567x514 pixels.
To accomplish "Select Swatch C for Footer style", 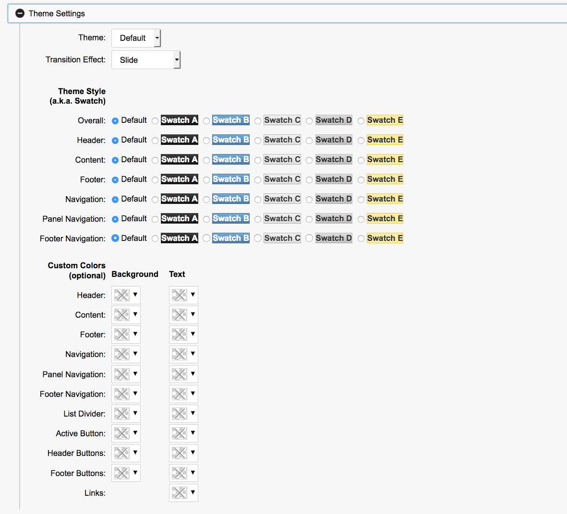I will tap(258, 180).
